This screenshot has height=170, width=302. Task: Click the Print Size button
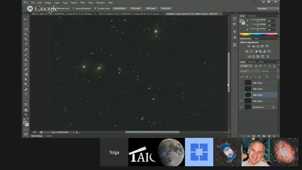click(x=166, y=8)
